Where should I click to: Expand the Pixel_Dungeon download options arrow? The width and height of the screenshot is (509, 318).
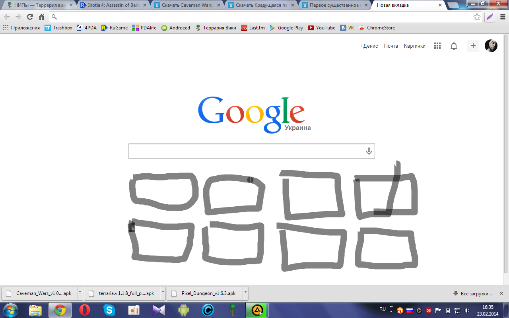(x=245, y=293)
